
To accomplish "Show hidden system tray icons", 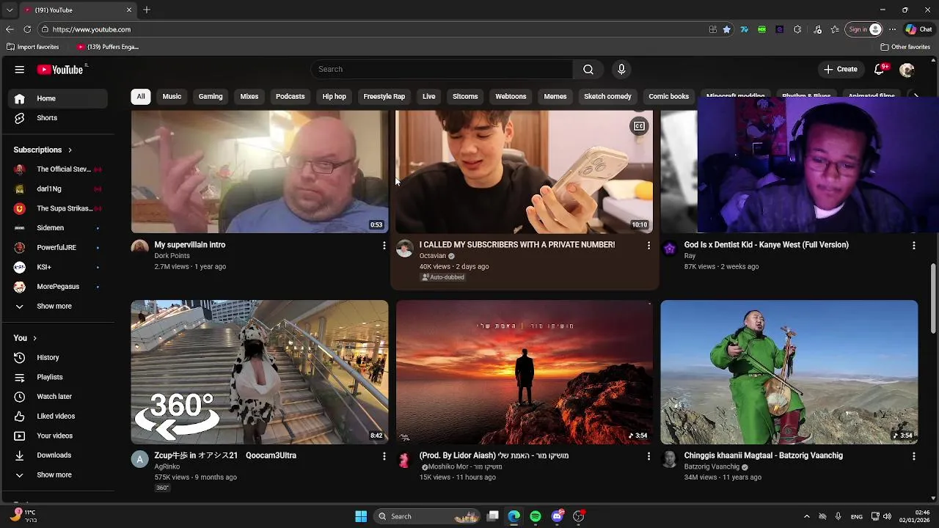I will pyautogui.click(x=806, y=516).
